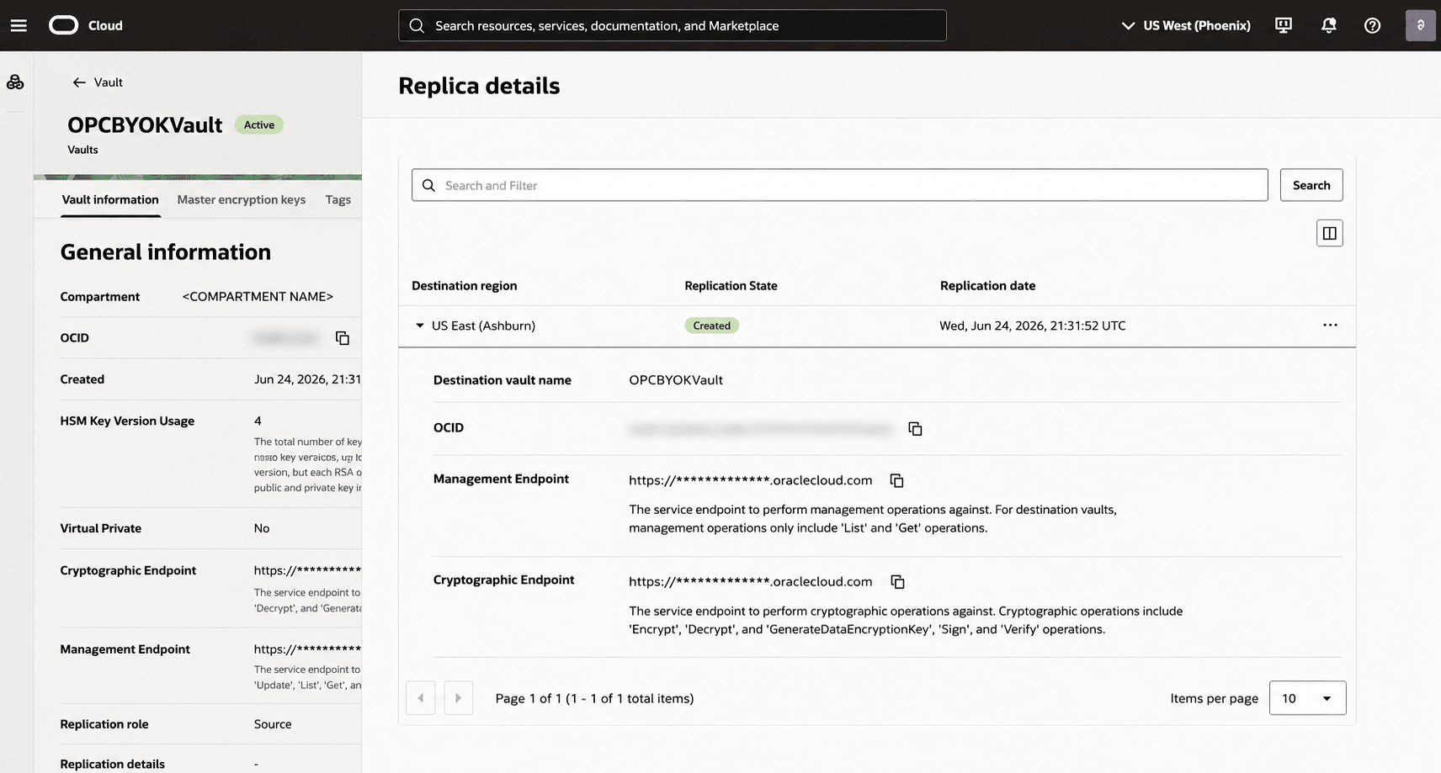Switch to Tags tab
The width and height of the screenshot is (1441, 773).
(x=338, y=200)
